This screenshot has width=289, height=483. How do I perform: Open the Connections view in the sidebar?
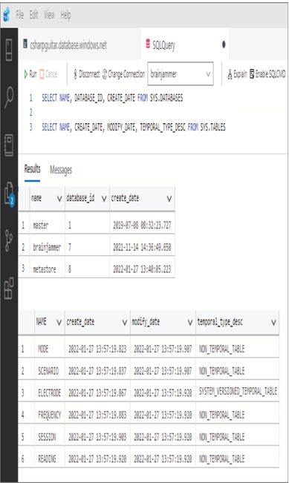pos(9,50)
